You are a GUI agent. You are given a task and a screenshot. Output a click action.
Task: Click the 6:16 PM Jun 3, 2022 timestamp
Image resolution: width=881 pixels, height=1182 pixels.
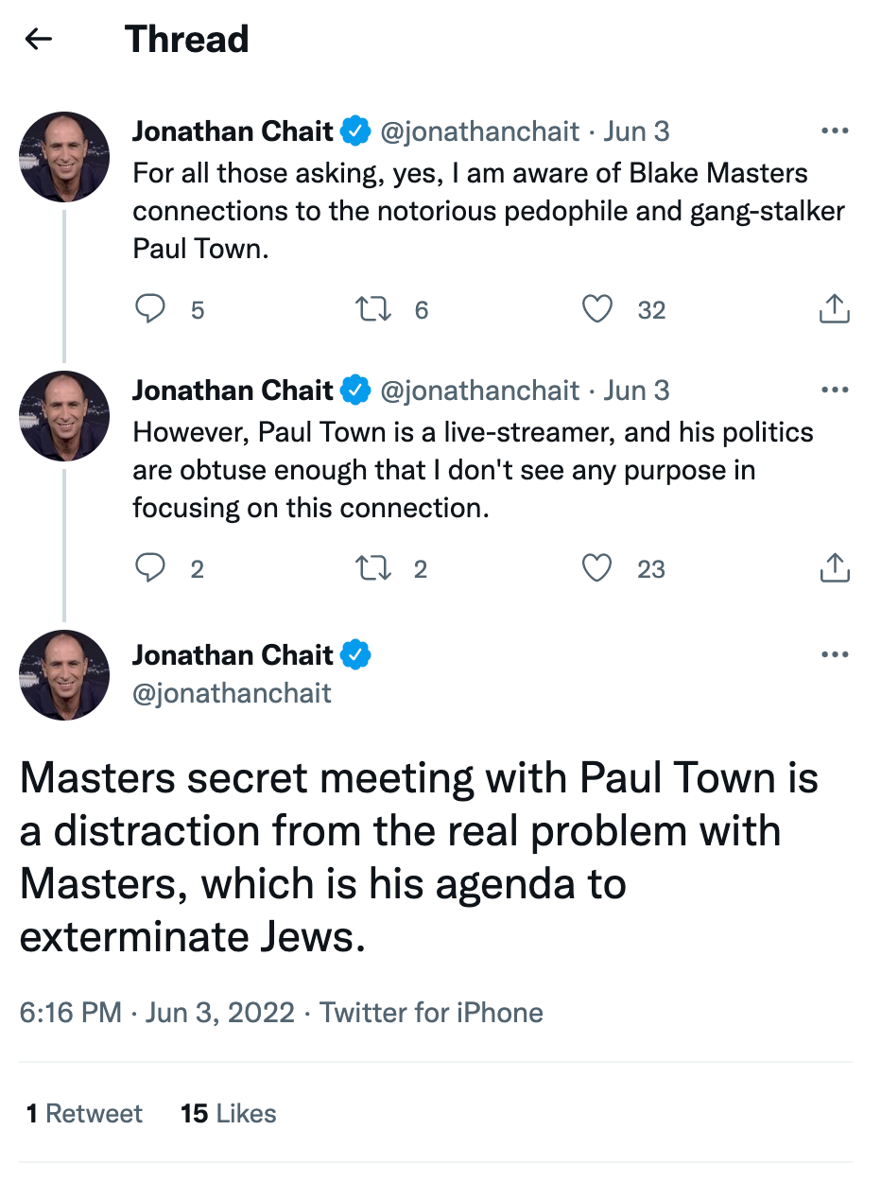pos(157,1013)
